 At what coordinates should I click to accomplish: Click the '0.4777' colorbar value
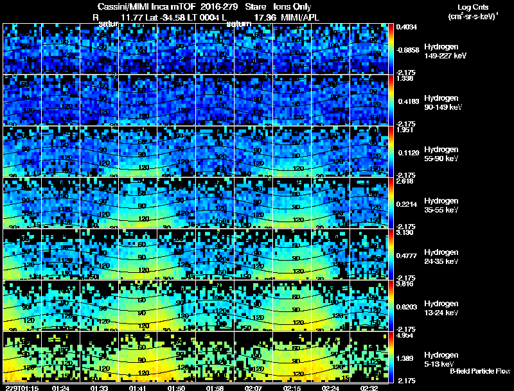[x=407, y=256]
